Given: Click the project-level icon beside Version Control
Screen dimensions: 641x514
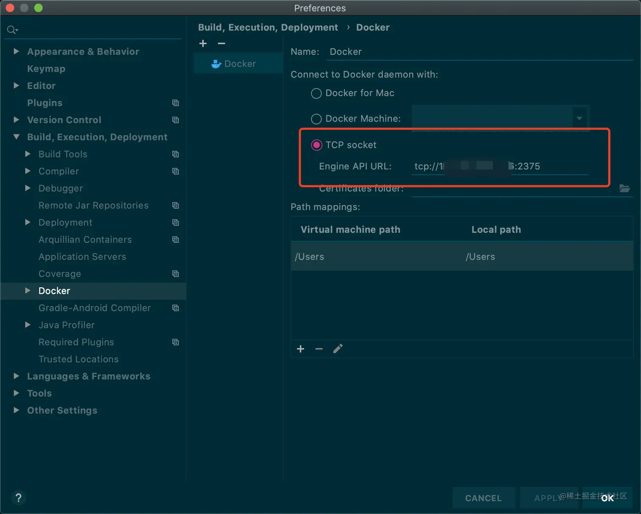Looking at the screenshot, I should 176,120.
